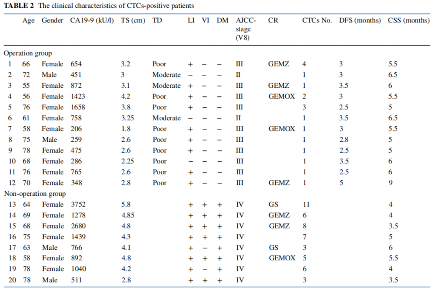Select CA19-9 value 1423 for patient 4
Image resolution: width=434 pixels, height=290 pixels.
78,96
